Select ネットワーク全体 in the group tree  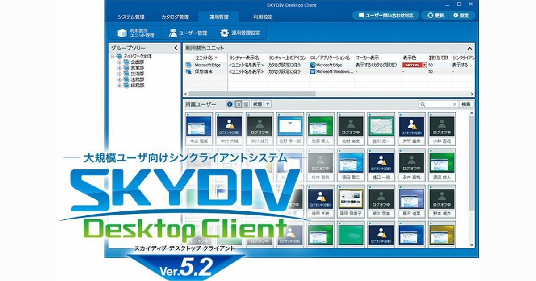138,57
